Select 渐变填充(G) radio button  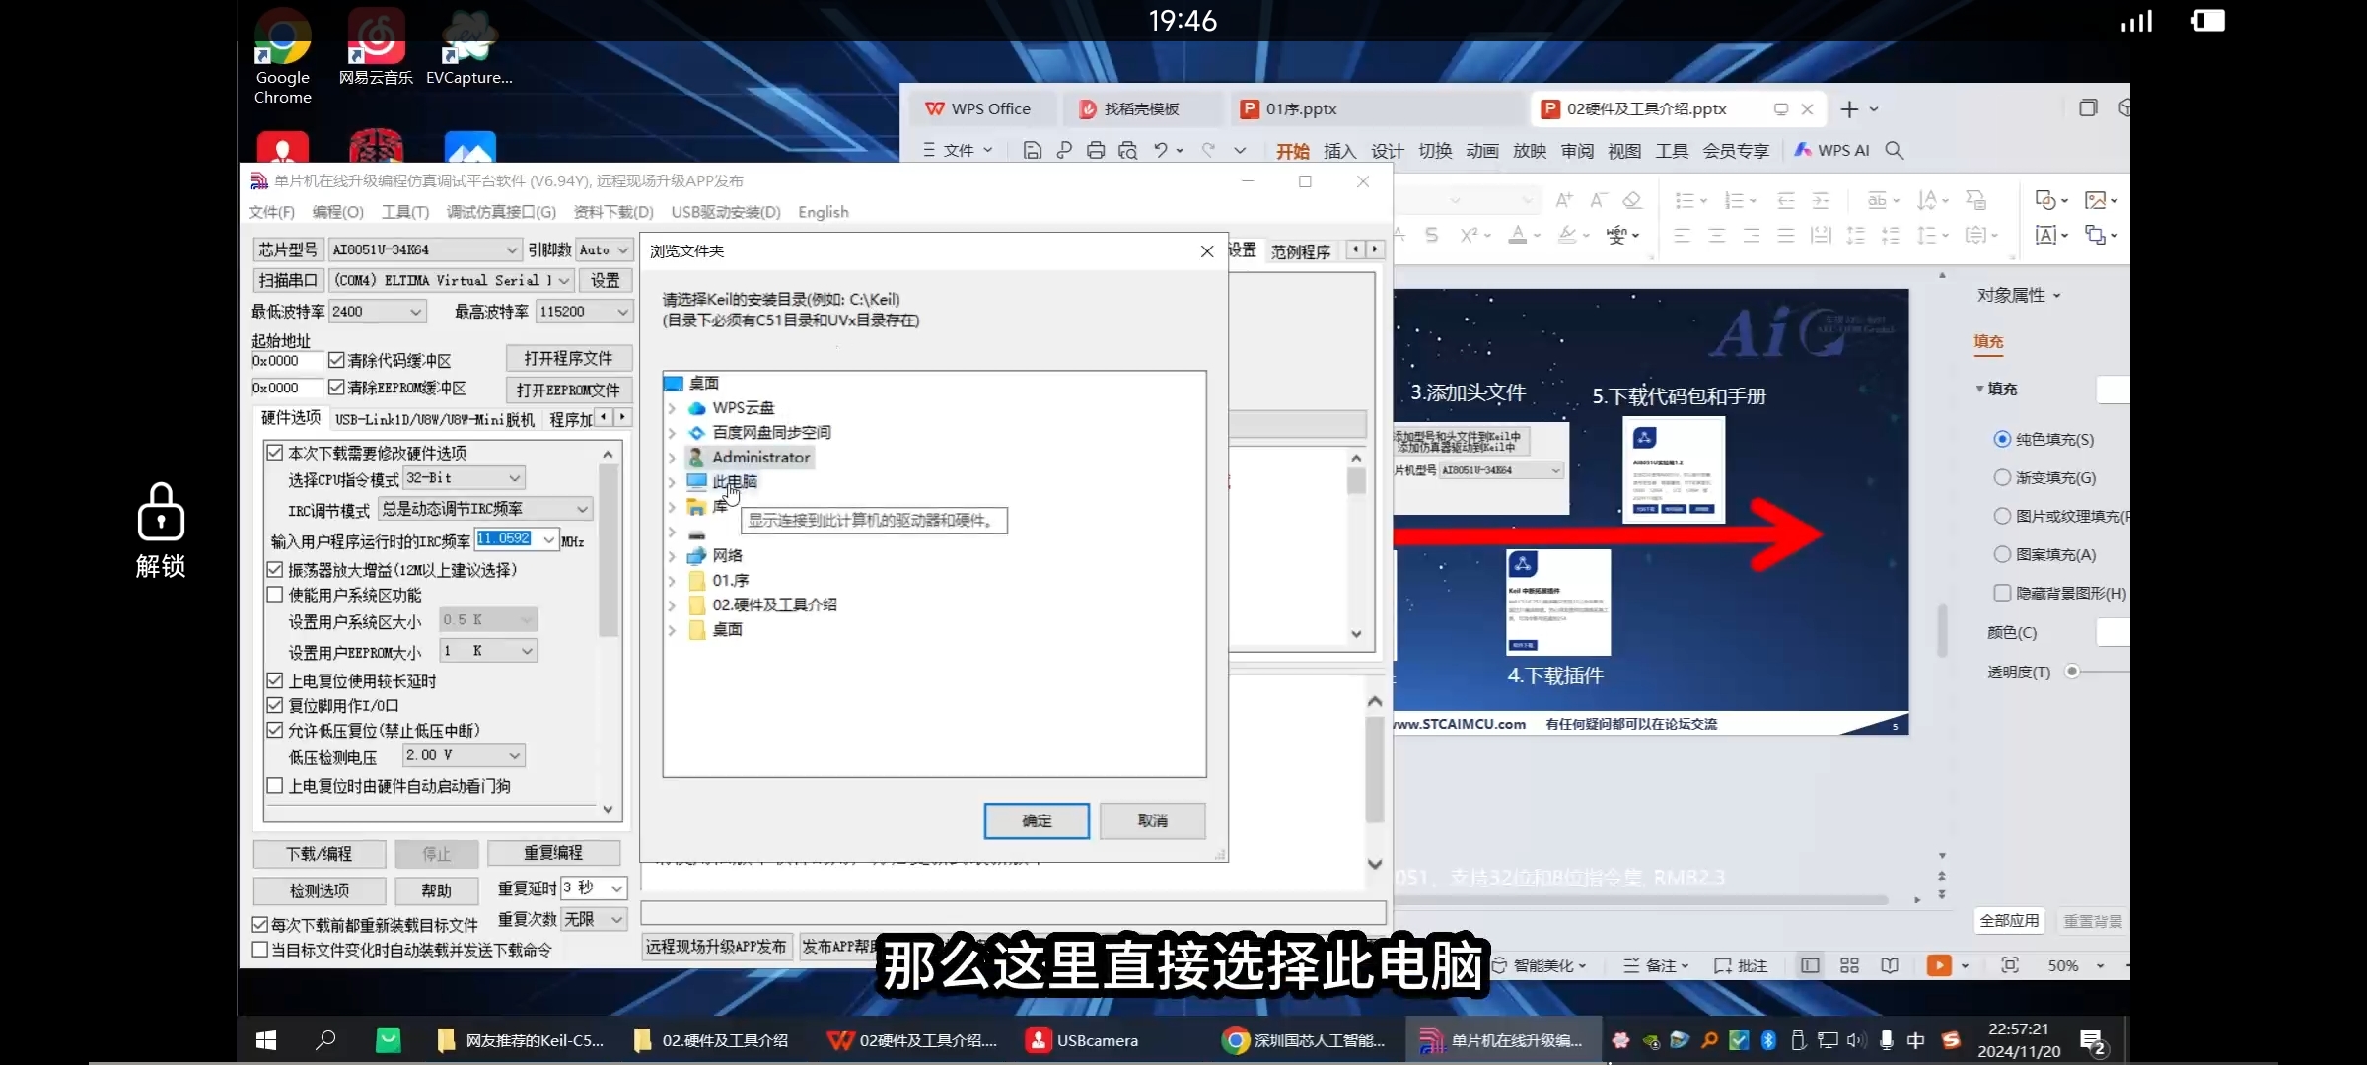tap(2002, 477)
